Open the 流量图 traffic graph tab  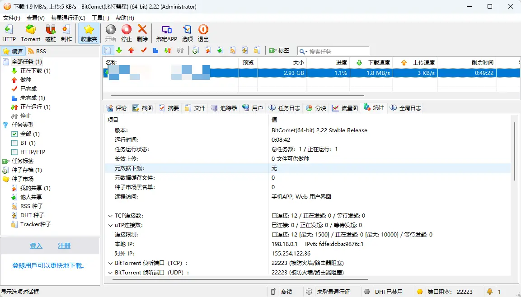345,108
